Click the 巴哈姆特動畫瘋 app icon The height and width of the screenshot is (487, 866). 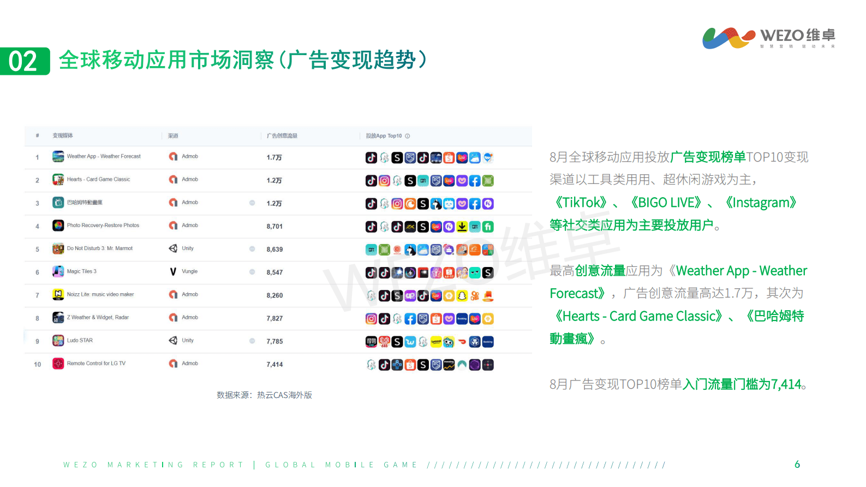pyautogui.click(x=58, y=203)
